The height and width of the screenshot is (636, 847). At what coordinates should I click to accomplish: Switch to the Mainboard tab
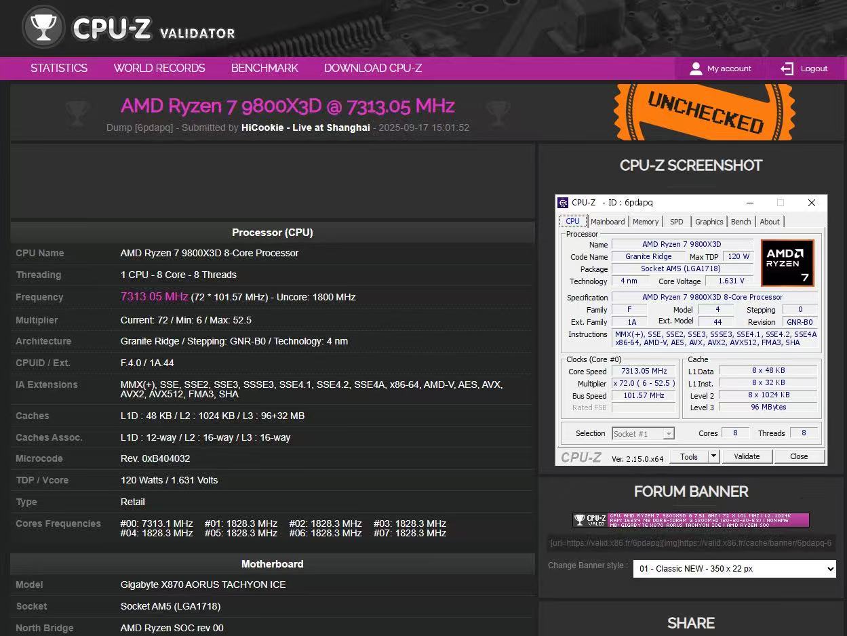[608, 222]
